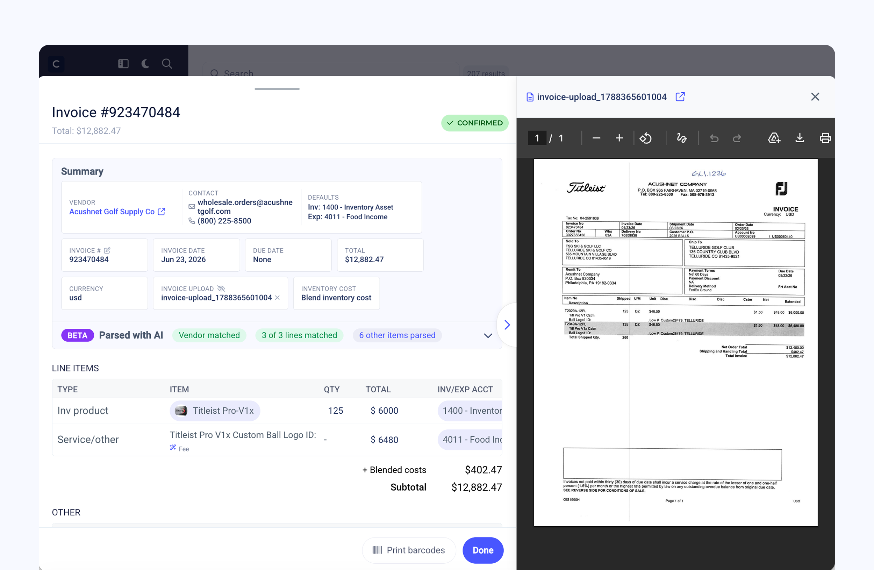
Task: Click the (800) 225-8500 phone number
Action: click(x=224, y=221)
